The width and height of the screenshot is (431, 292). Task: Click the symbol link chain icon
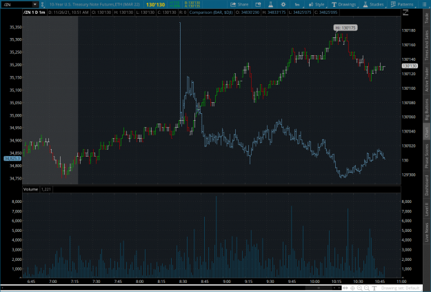tap(42, 4)
